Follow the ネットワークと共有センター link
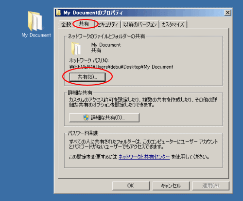Image resolution: width=243 pixels, height=201 pixels. coord(144,157)
